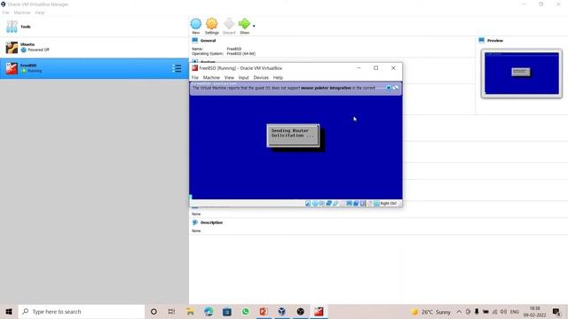The width and height of the screenshot is (568, 319).
Task: Switch to VirtualBox Manager taskbar icon
Action: click(x=282, y=311)
